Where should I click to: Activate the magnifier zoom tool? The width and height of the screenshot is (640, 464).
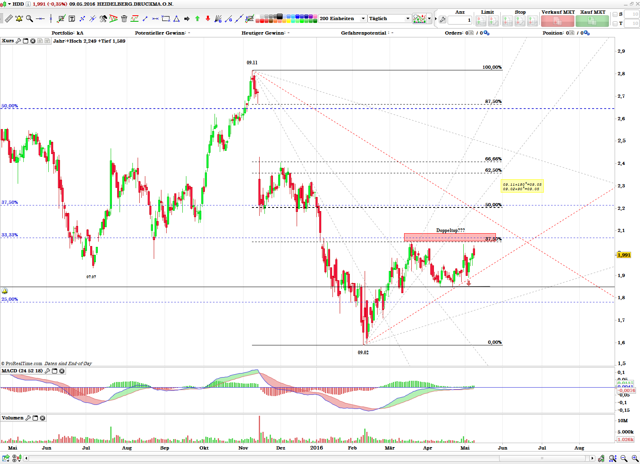tap(29, 18)
